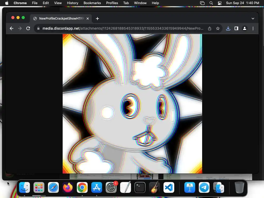
Task: Click the share page icon in address bar
Action: click(209, 28)
